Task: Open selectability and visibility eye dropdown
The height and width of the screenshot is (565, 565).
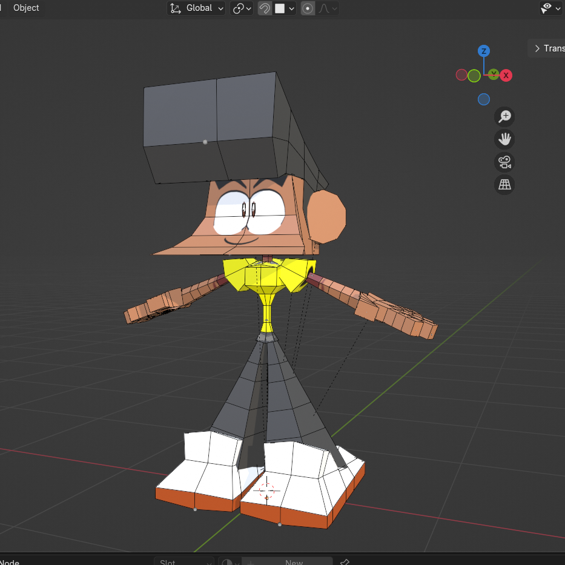Action: click(x=550, y=8)
